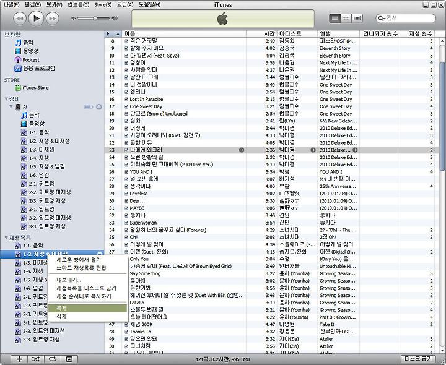Adjust the volume slider knob
The height and width of the screenshot is (365, 446).
click(95, 19)
